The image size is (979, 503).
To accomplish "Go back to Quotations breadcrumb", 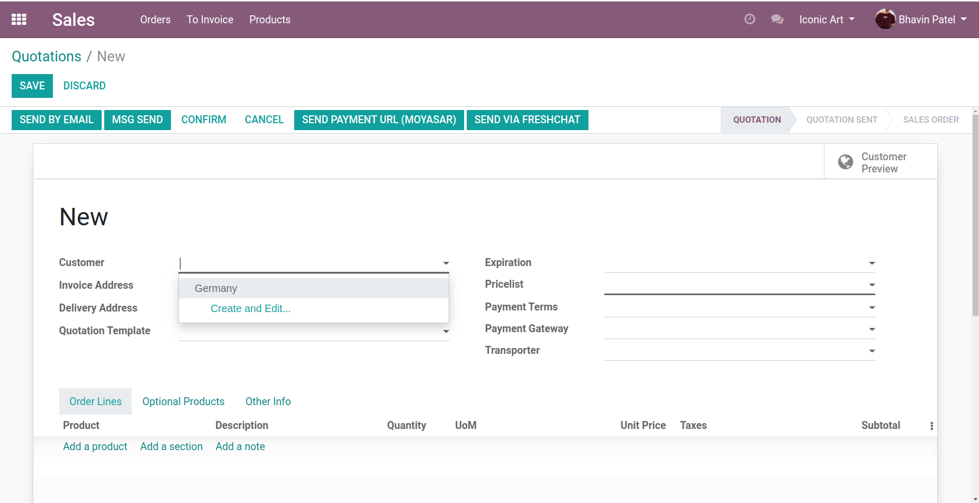I will point(47,57).
